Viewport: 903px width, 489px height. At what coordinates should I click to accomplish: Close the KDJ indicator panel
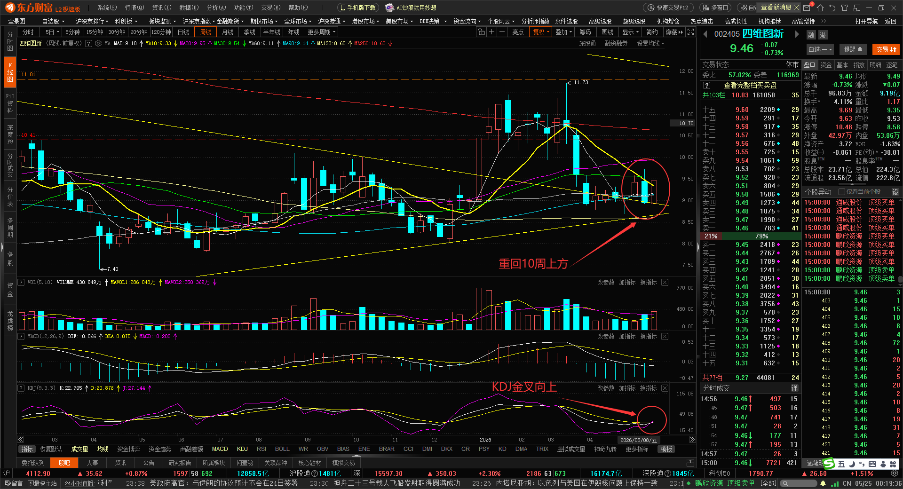(x=665, y=388)
